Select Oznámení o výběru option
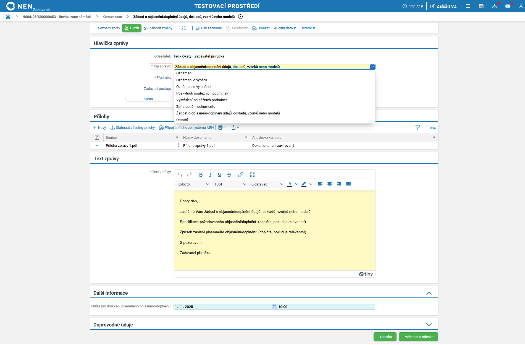The width and height of the screenshot is (525, 345). pos(274,80)
